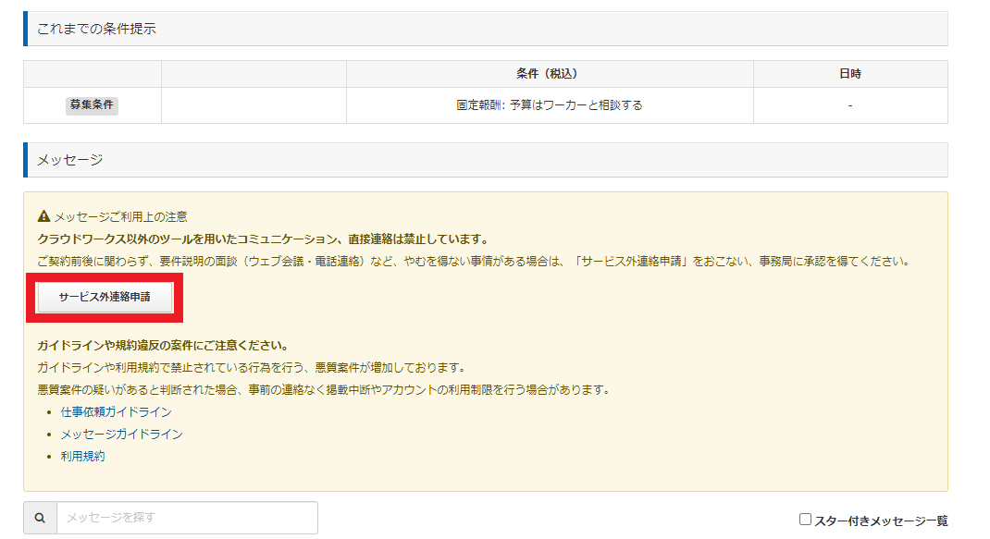Click the magnifier search icon
The height and width of the screenshot is (539, 990).
tap(40, 518)
